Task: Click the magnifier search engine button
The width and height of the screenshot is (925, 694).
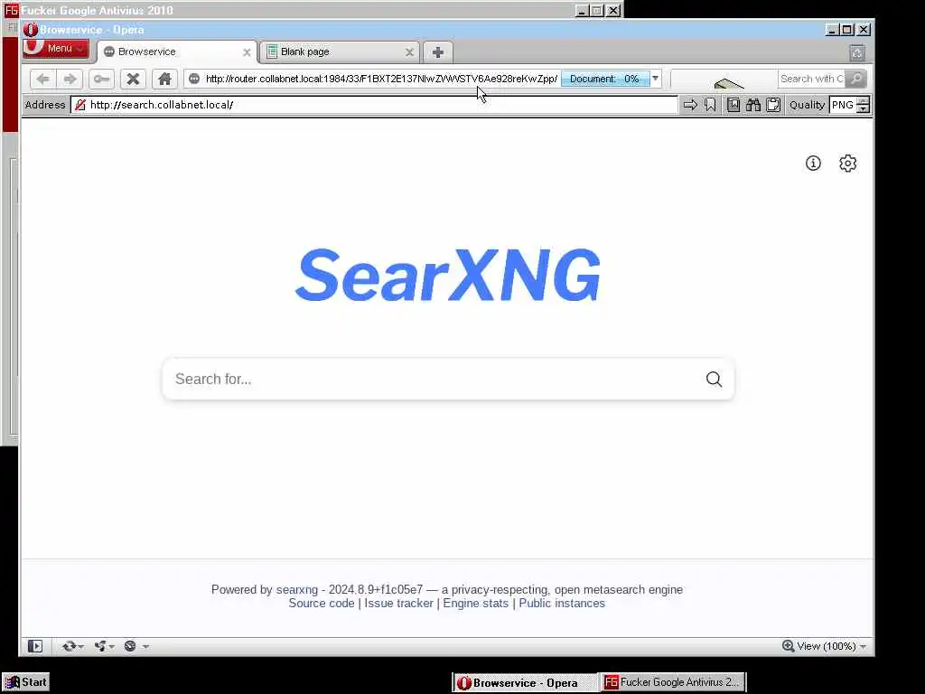Action: [856, 79]
